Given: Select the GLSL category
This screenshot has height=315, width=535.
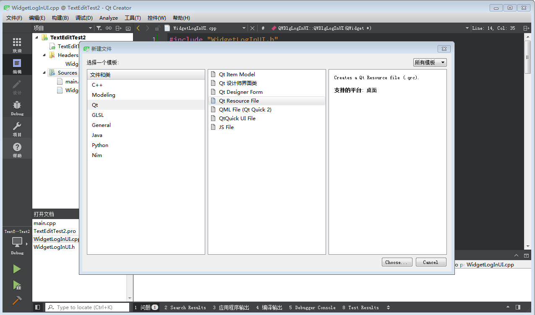Looking at the screenshot, I should tap(146, 115).
